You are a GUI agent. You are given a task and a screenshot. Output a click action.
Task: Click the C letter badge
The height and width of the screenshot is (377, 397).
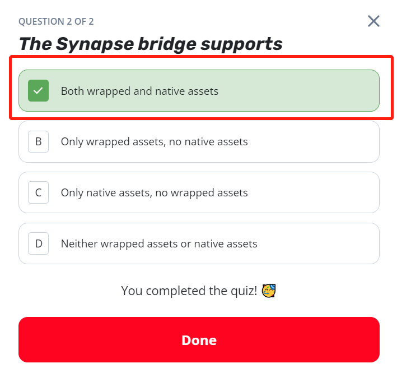(38, 193)
